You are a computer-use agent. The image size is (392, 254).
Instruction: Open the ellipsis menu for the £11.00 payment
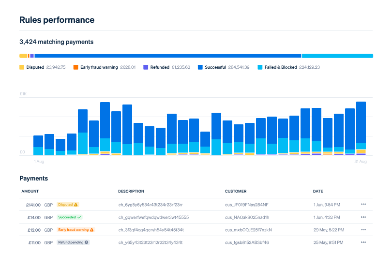(x=363, y=242)
